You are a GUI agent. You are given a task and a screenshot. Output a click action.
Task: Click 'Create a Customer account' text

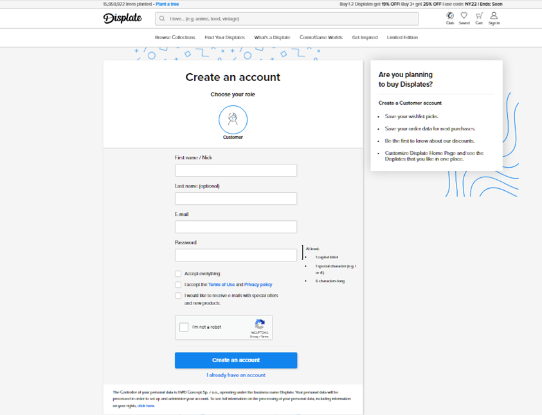(410, 103)
